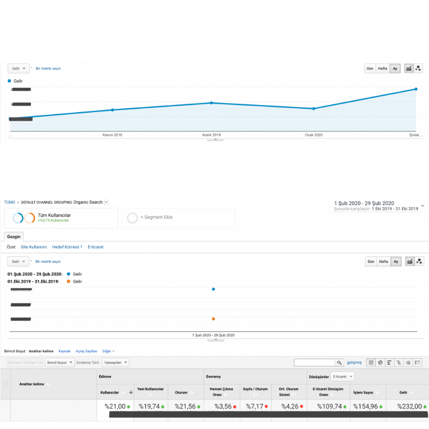Switch to Site Kullanımı metric group
The height and width of the screenshot is (429, 429).
pos(34,247)
